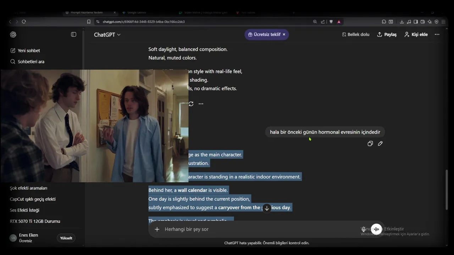Image resolution: width=454 pixels, height=255 pixels.
Task: Start a new chat via Yeni sohbet
Action: click(25, 51)
